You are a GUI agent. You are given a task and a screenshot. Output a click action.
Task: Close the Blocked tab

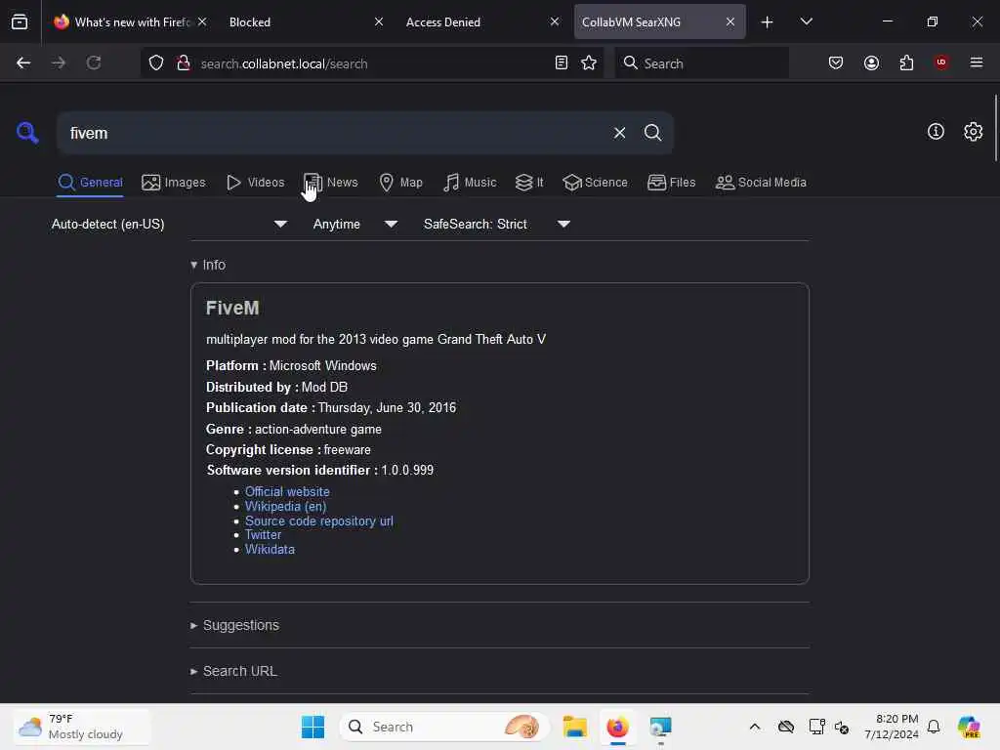[x=379, y=21]
